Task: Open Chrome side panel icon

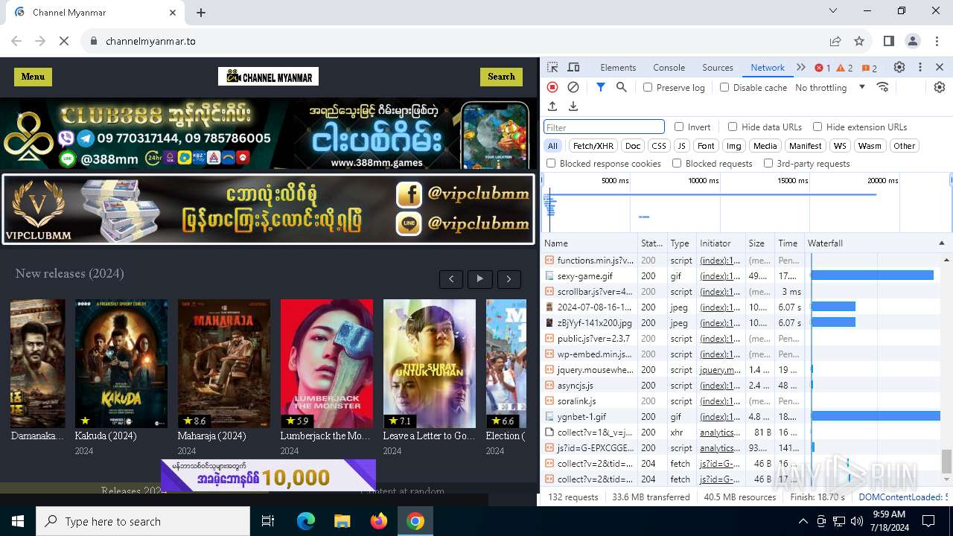Action: pos(889,41)
